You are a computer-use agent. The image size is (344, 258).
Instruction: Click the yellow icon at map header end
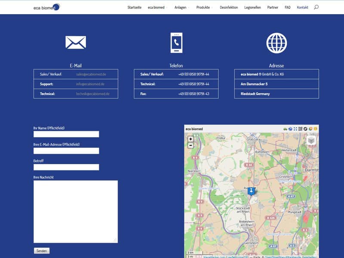pyautogui.click(x=316, y=129)
